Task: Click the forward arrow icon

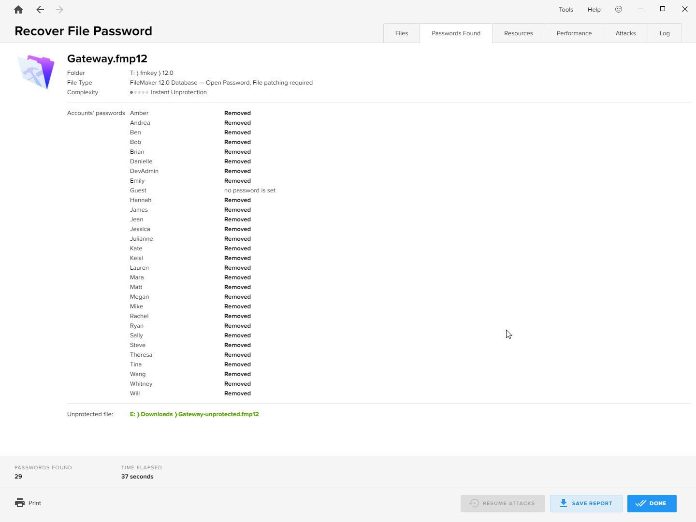Action: [x=59, y=10]
